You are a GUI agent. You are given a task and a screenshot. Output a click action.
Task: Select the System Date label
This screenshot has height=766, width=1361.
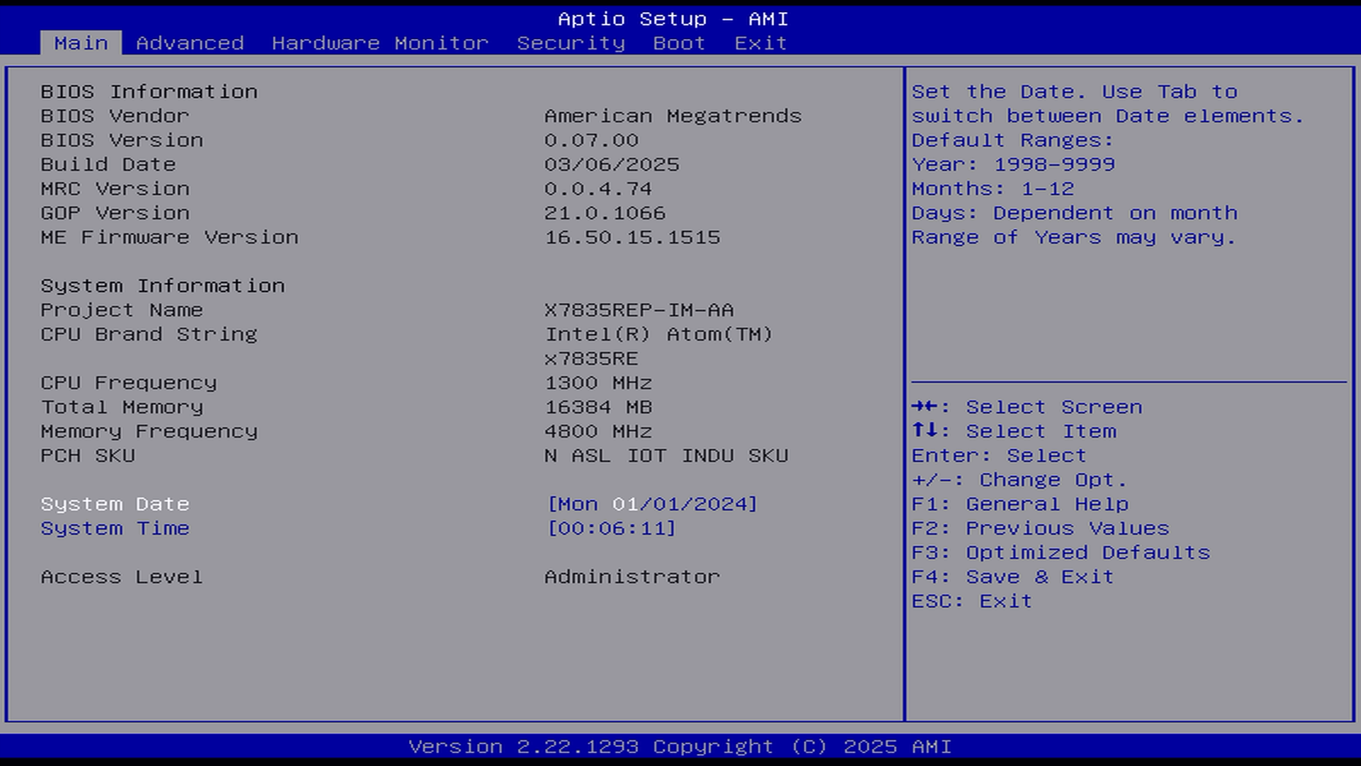[x=115, y=504]
